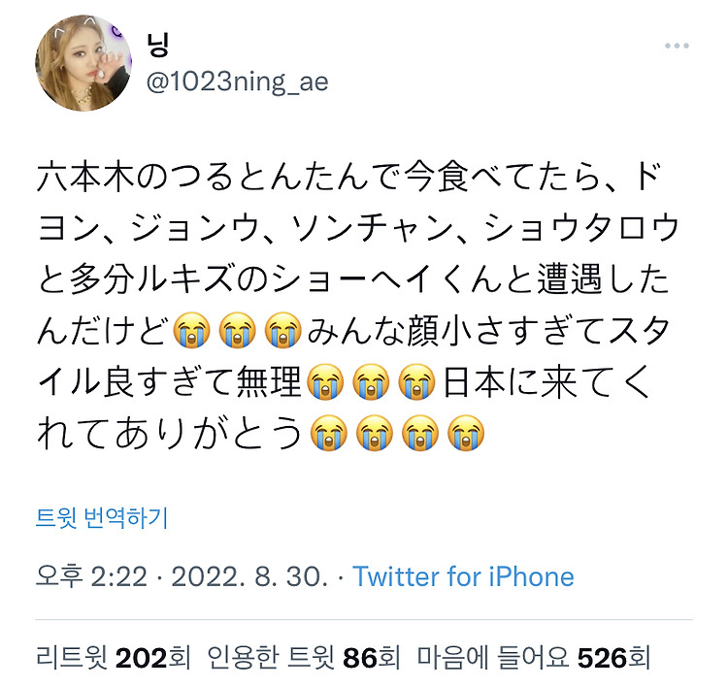Image resolution: width=728 pixels, height=687 pixels.
Task: Click first crying emoji after 無理
Action: click(326, 381)
